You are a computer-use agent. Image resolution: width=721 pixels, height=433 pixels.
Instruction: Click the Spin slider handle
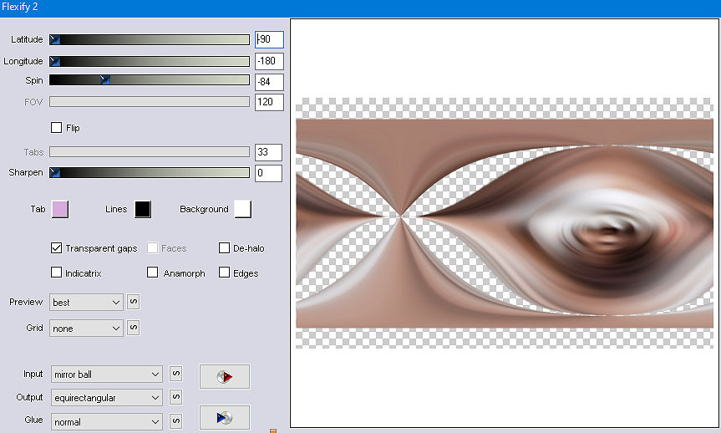tap(105, 80)
